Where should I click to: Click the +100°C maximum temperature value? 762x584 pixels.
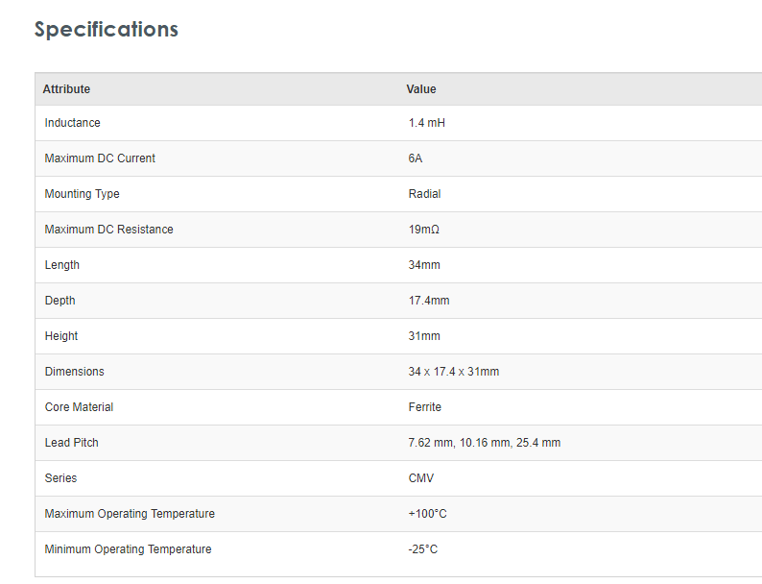click(x=427, y=514)
